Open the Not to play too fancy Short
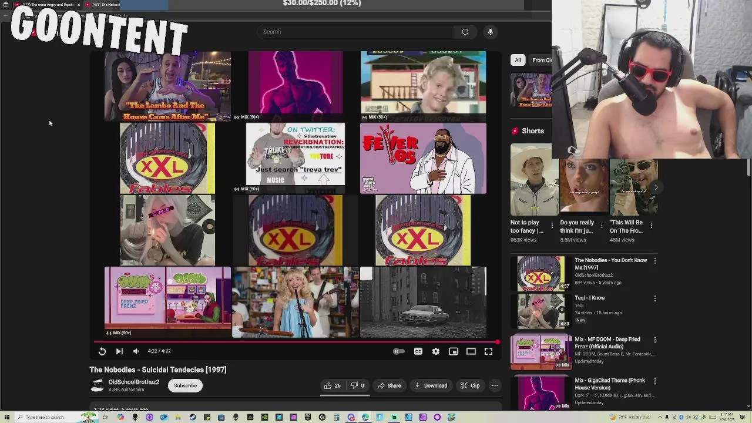The image size is (752, 423). [x=534, y=180]
